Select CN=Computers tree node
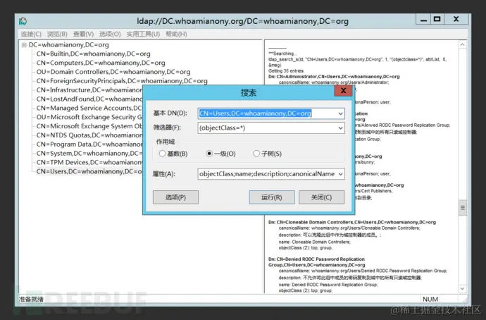486x320 pixels. (x=101, y=63)
